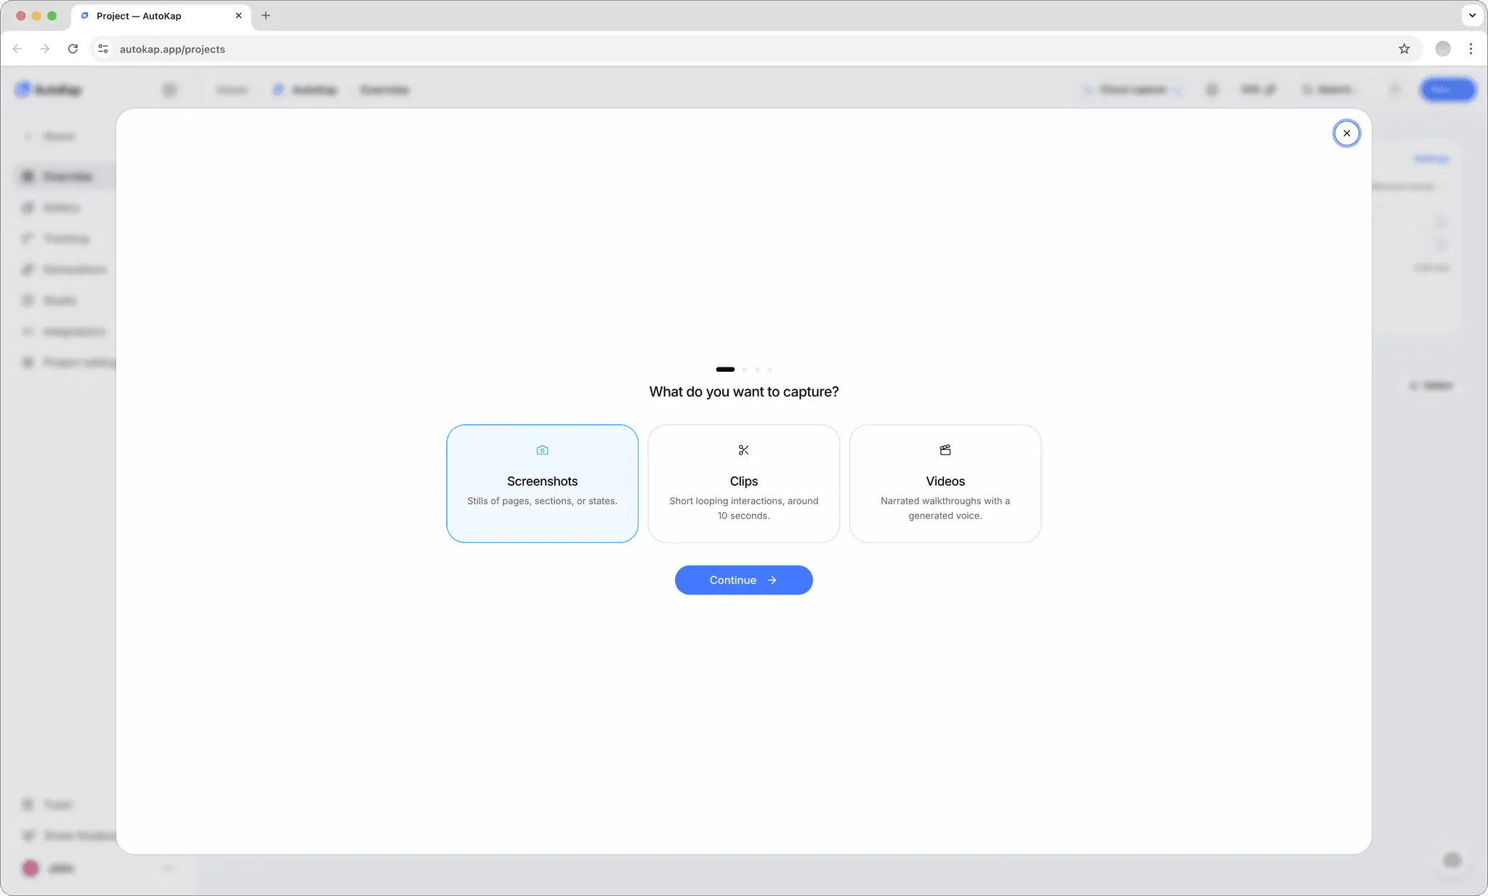Go back to the previous page
The height and width of the screenshot is (896, 1488).
(17, 49)
